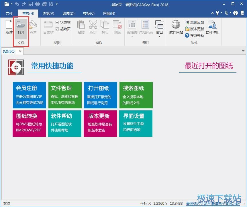The height and width of the screenshot is (207, 247).
Task: Click the 打开 (Open) folder icon
Action: point(21,26)
